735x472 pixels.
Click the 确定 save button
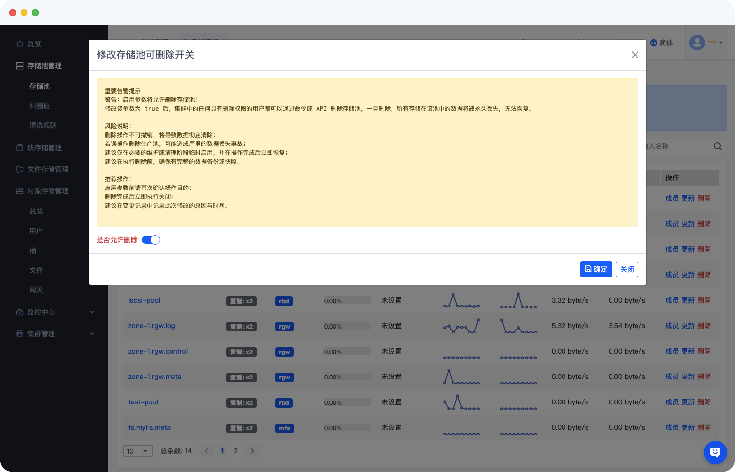595,269
